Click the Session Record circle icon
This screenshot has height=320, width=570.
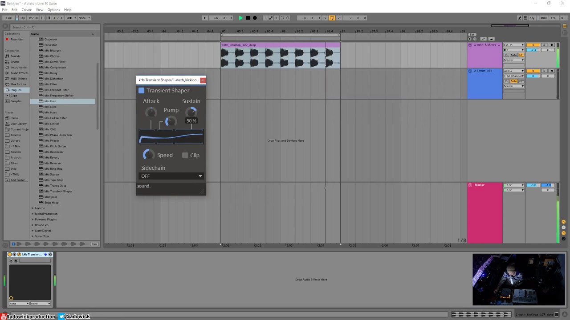(288, 18)
